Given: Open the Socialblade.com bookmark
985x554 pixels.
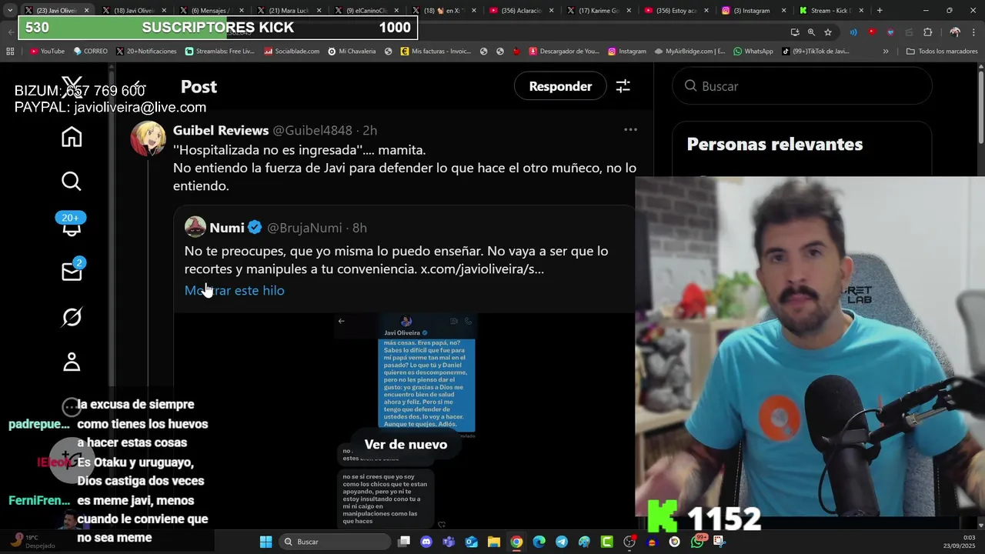Looking at the screenshot, I should [x=292, y=52].
